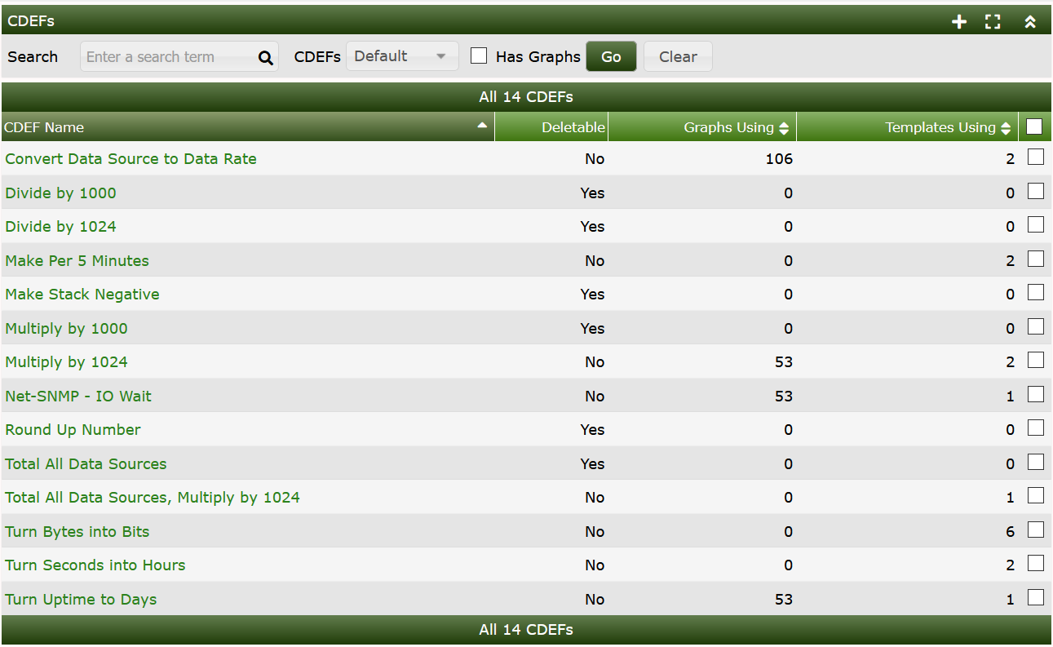The height and width of the screenshot is (647, 1053).
Task: Enable the Has Graphs checkbox
Action: pyautogui.click(x=479, y=55)
